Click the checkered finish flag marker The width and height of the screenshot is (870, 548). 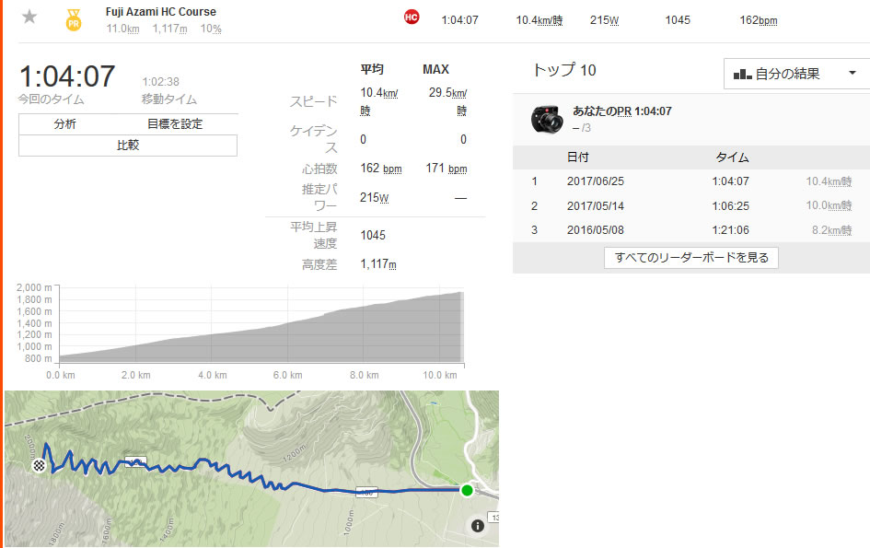(x=40, y=466)
